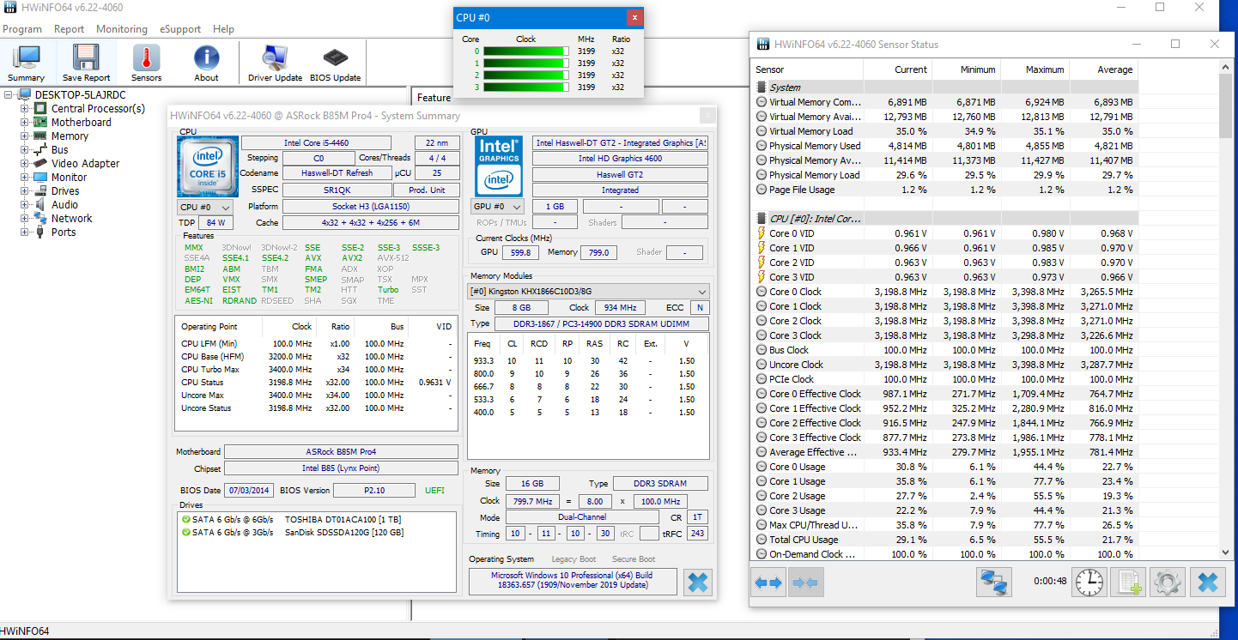1238x640 pixels.
Task: Select the Physical Memory Used sensor row
Action: point(944,146)
